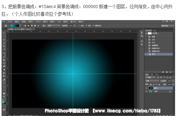This screenshot has height=116, width=176.
Task: Select the Zoom tool in toolbox
Action: point(4,97)
